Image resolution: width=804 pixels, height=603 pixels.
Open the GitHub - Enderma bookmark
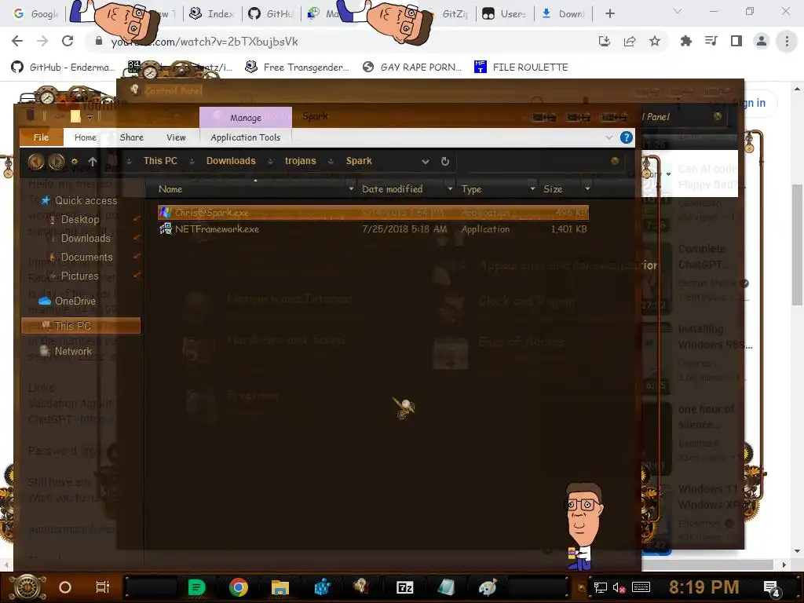point(63,68)
